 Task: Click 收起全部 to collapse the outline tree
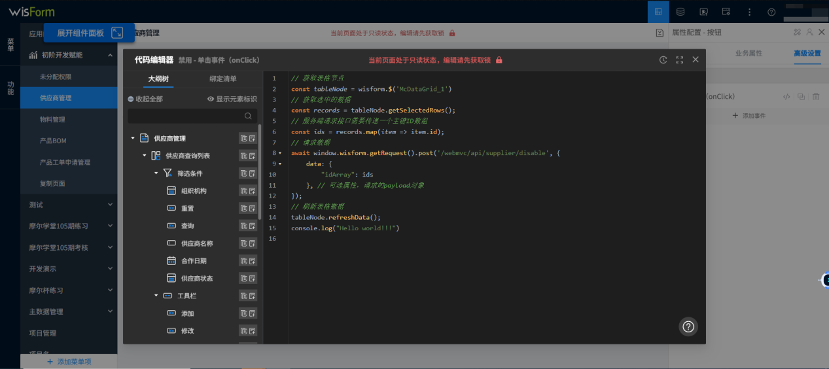(145, 99)
